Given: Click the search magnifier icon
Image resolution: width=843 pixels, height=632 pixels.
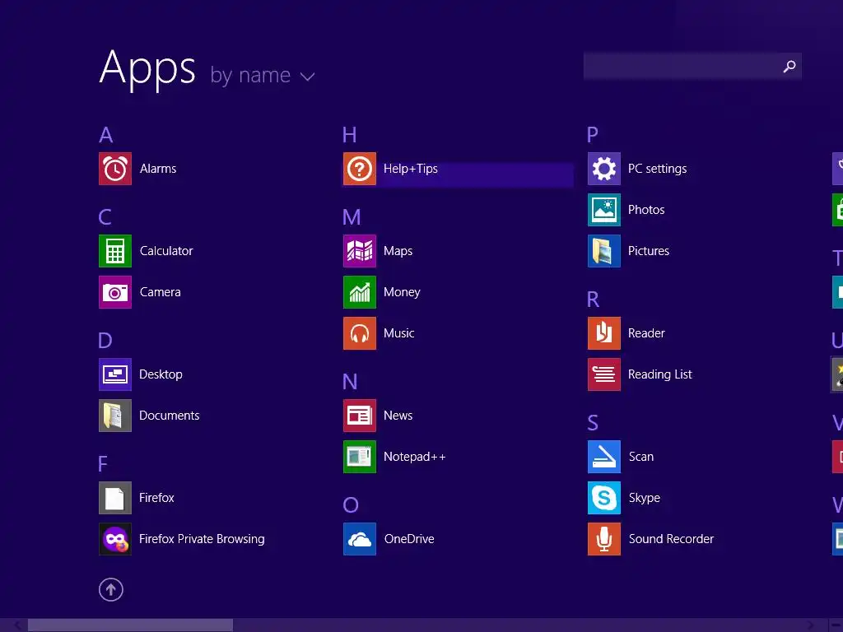Looking at the screenshot, I should pos(789,66).
